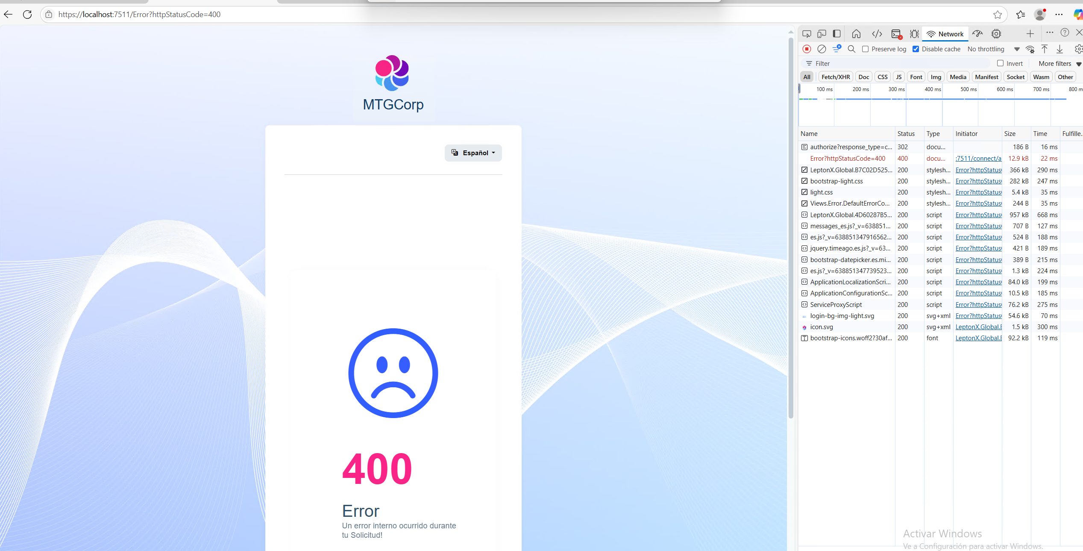Uncheck the Disable cache checkbox
This screenshot has width=1083, height=551.
point(916,49)
